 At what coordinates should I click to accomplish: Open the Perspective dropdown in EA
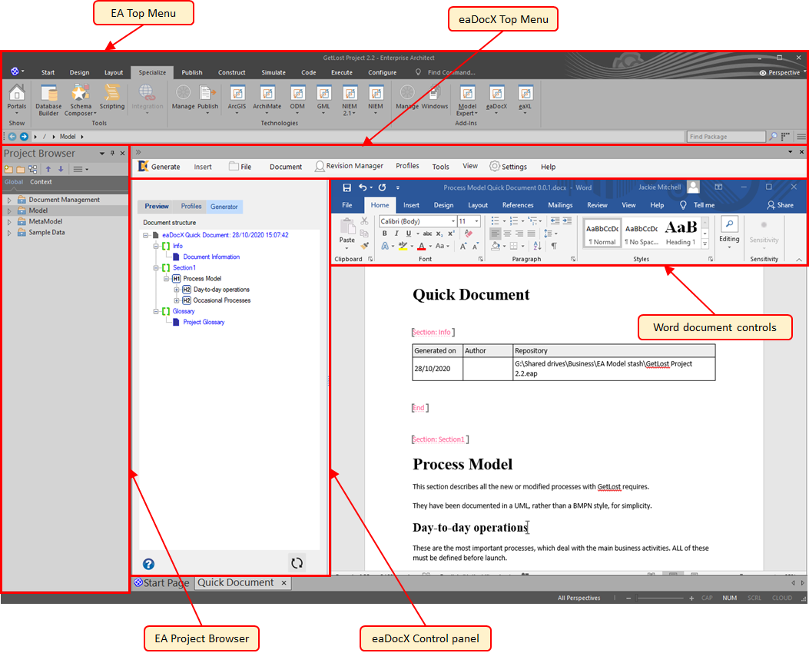tap(783, 73)
